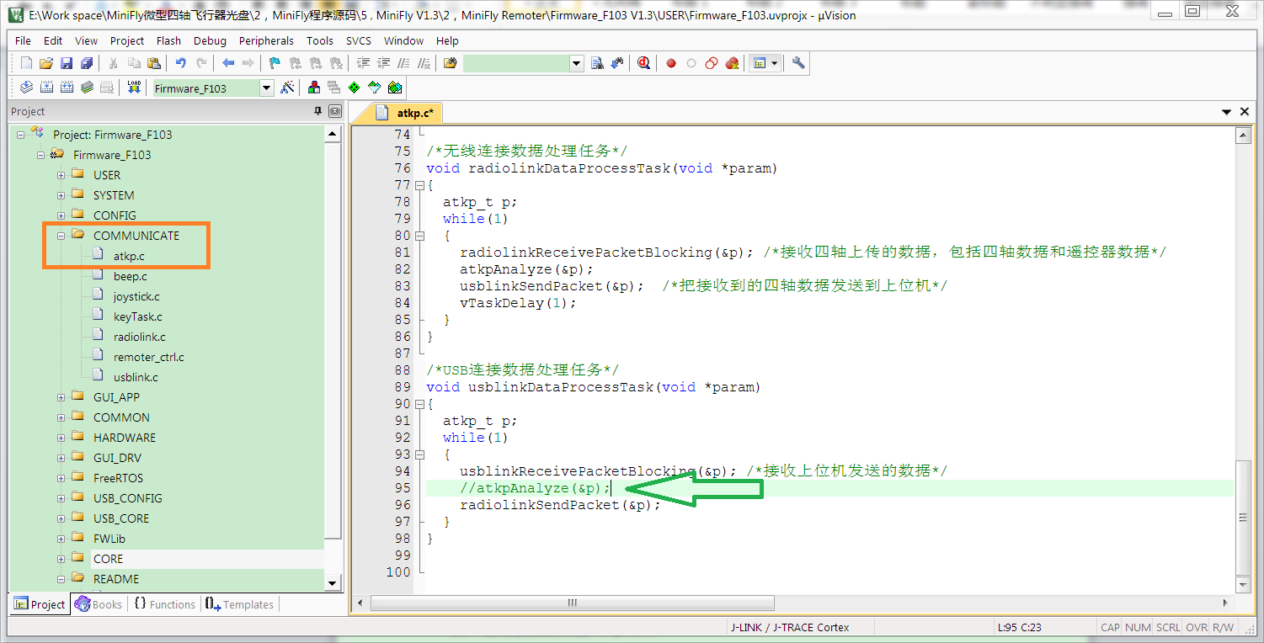The height and width of the screenshot is (643, 1264).
Task: Click the Batch Build green layers icon
Action: point(87,88)
